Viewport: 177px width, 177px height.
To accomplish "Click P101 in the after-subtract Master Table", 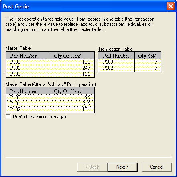I will (15, 103).
